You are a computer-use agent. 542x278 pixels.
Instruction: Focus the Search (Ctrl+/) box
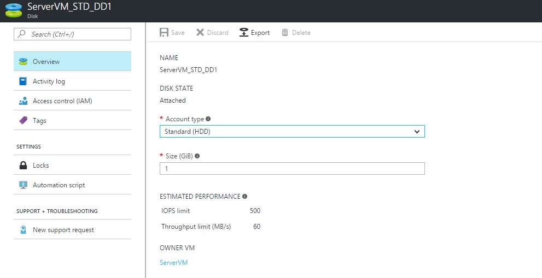tap(77, 34)
